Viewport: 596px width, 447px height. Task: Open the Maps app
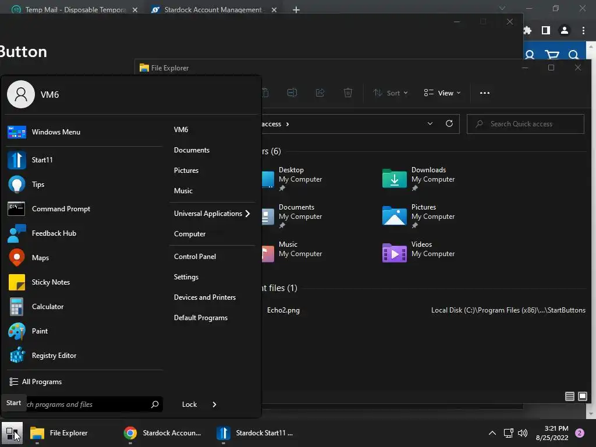tap(84, 258)
